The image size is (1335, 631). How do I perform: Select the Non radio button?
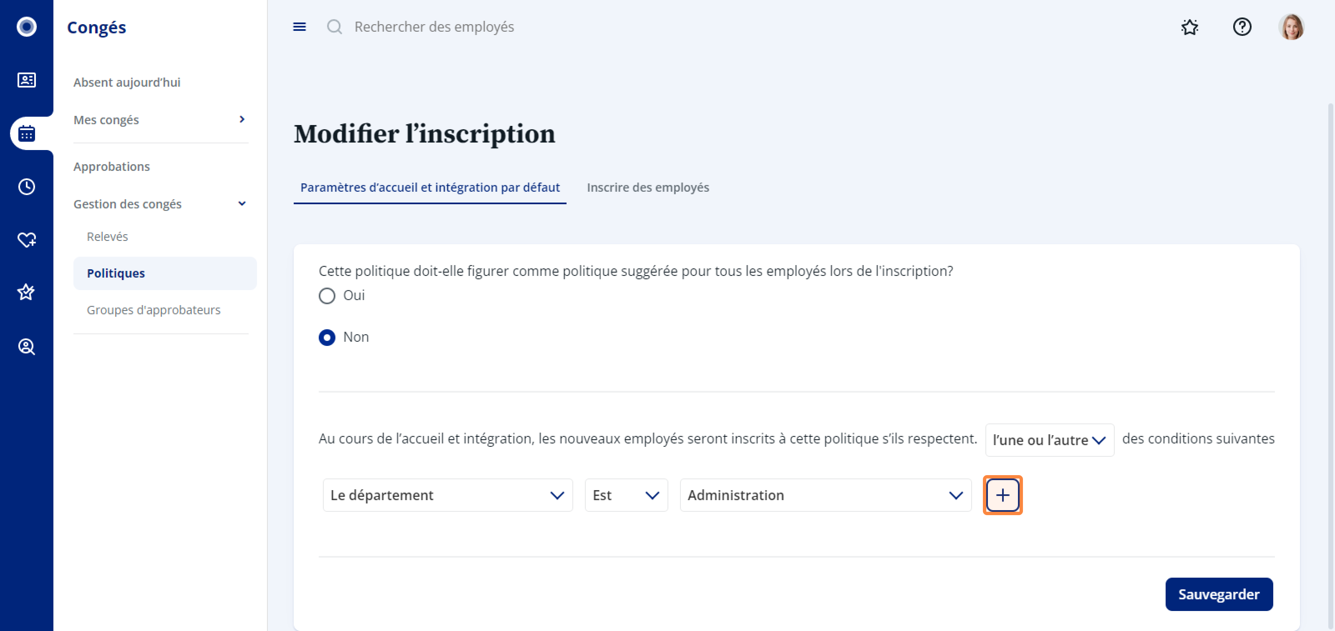point(327,338)
